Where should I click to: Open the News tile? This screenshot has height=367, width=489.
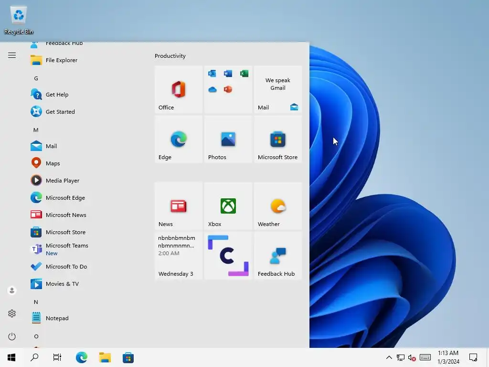(x=179, y=206)
